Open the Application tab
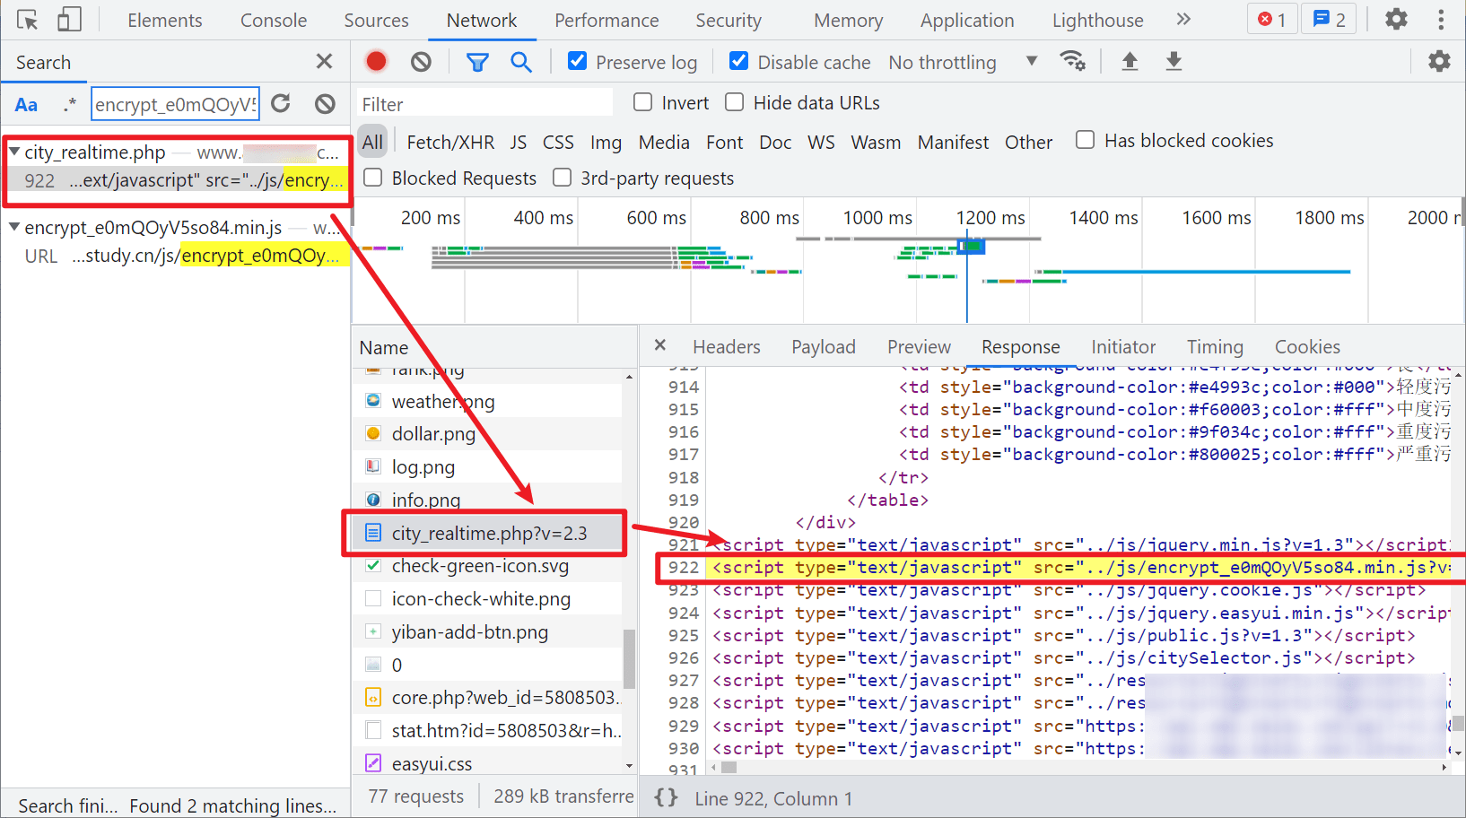1466x818 pixels. pos(967,20)
